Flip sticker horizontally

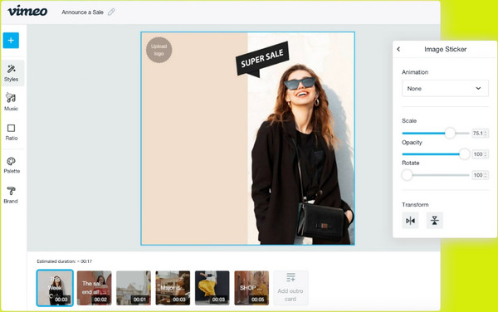pos(410,220)
